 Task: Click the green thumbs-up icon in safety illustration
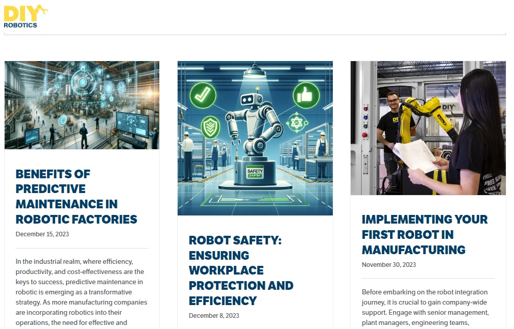(x=306, y=95)
